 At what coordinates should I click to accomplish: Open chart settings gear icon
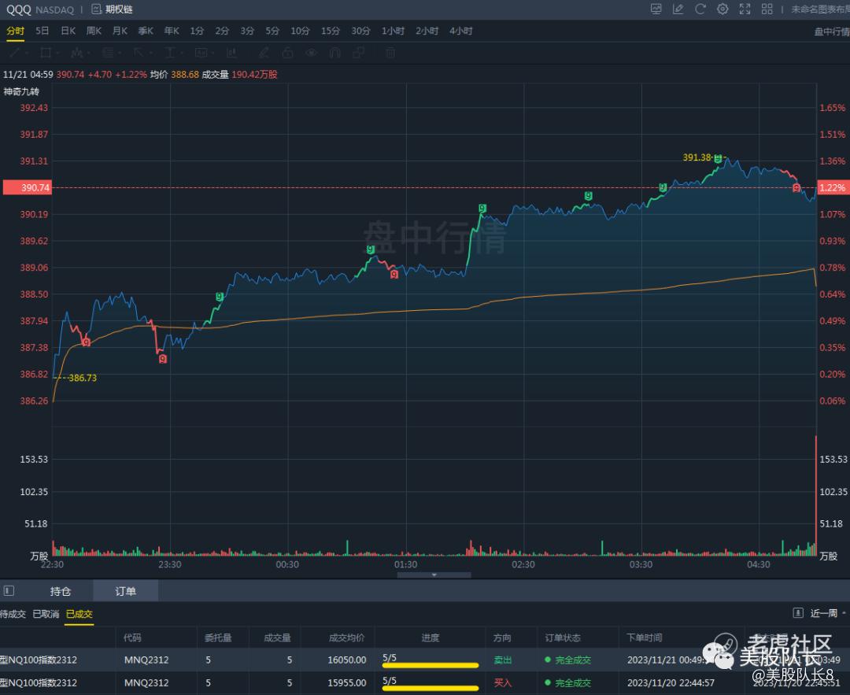722,9
